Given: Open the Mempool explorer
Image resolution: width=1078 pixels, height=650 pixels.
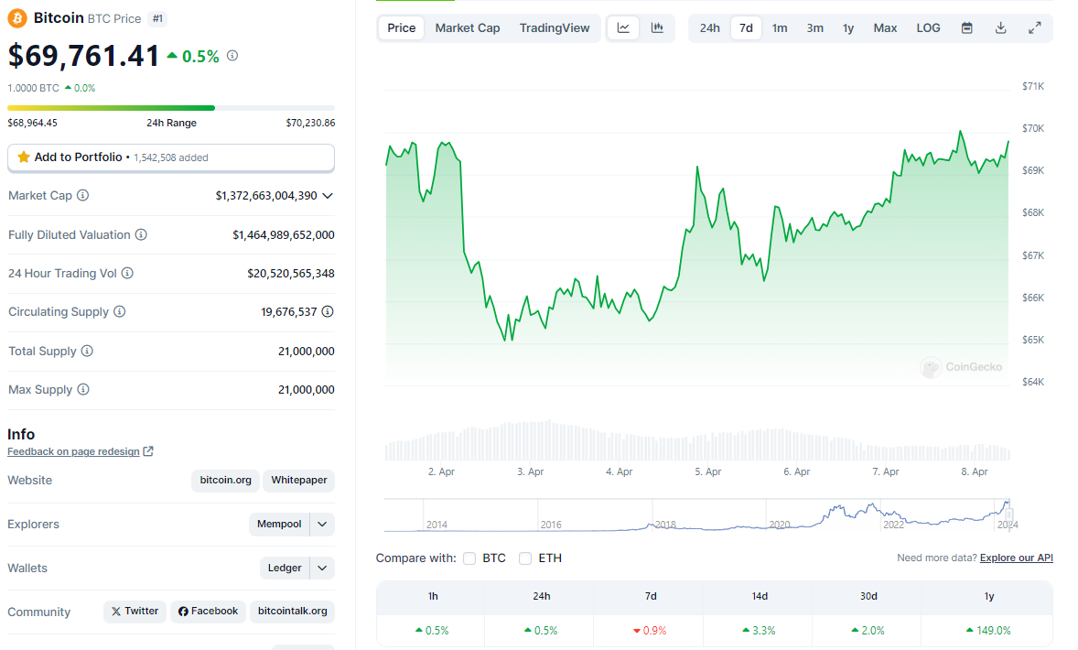Looking at the screenshot, I should coord(279,525).
